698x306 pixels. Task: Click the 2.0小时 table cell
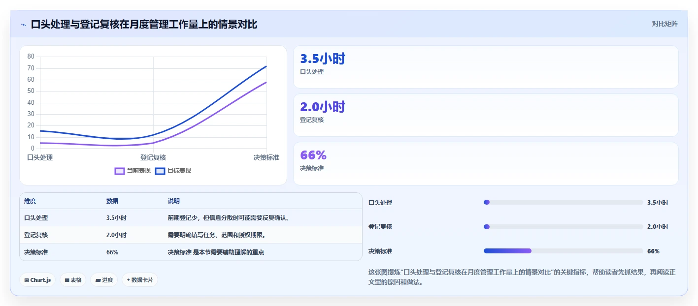[x=116, y=235]
